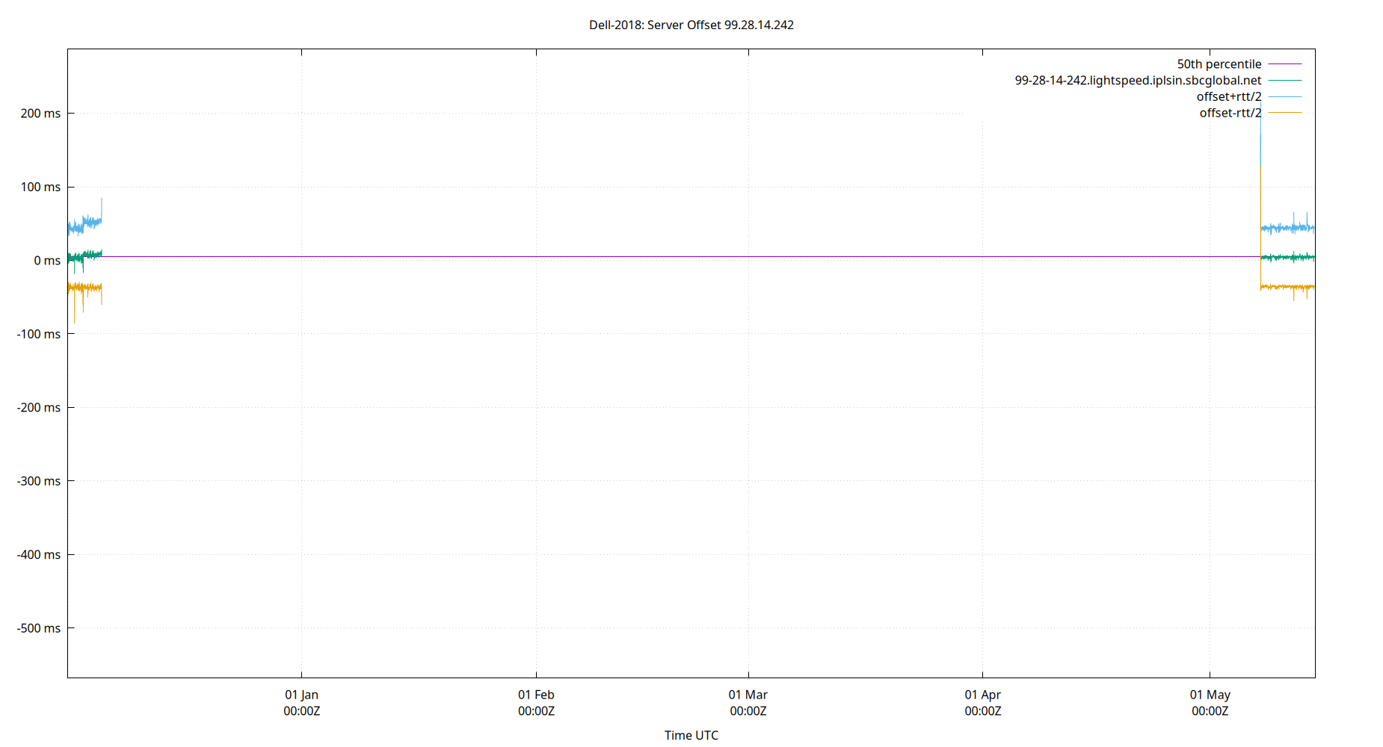Click the Time UTC axis label
The image size is (1383, 747).
[691, 735]
